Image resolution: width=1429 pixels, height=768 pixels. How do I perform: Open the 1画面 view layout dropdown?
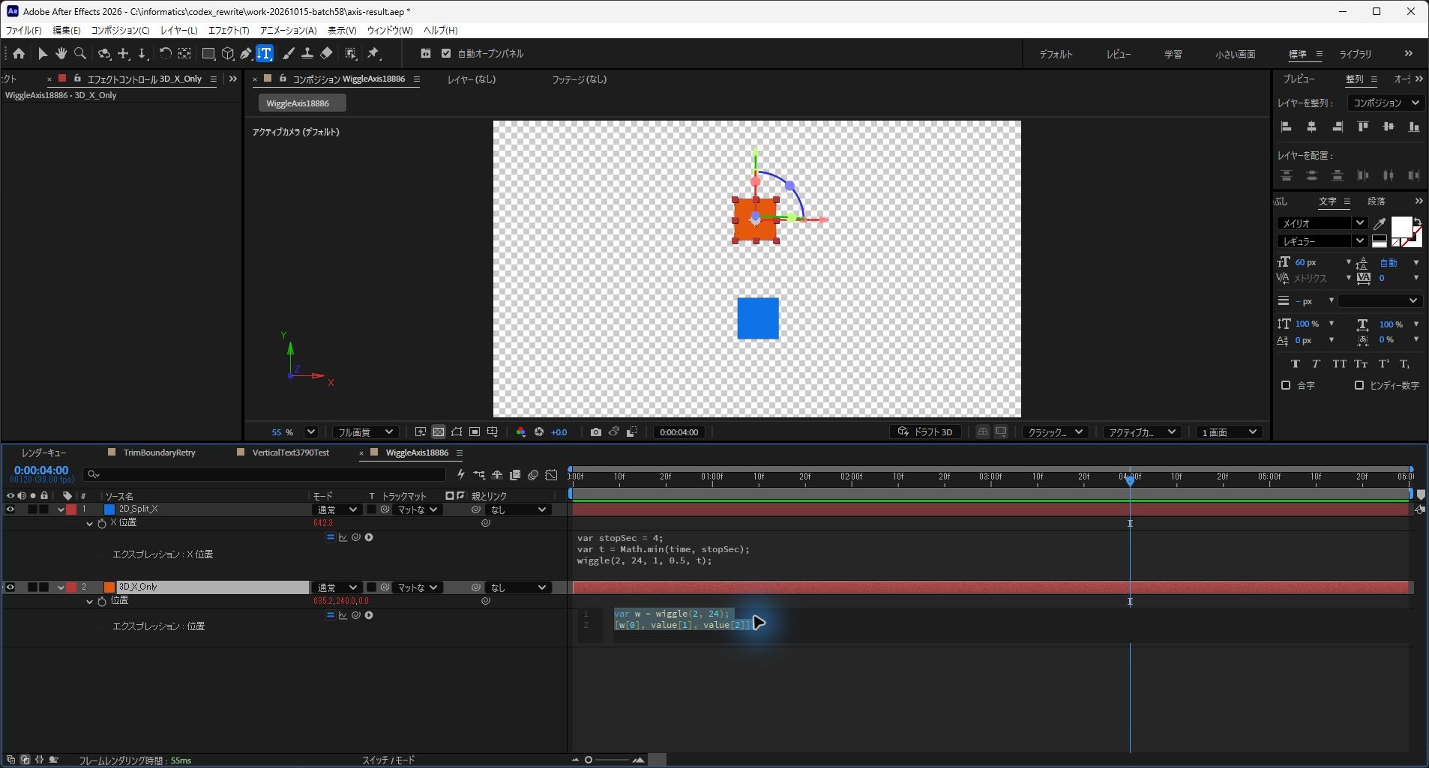[x=1229, y=432]
